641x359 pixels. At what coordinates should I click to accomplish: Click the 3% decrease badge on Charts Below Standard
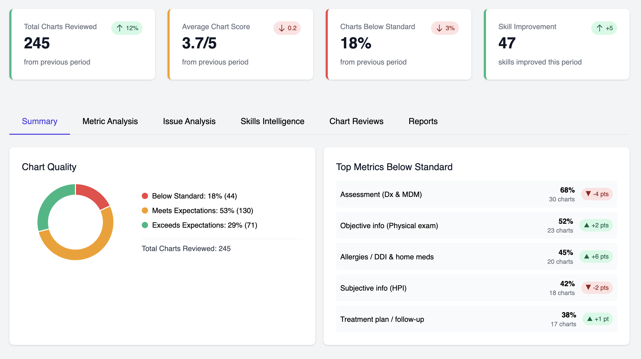pos(445,28)
